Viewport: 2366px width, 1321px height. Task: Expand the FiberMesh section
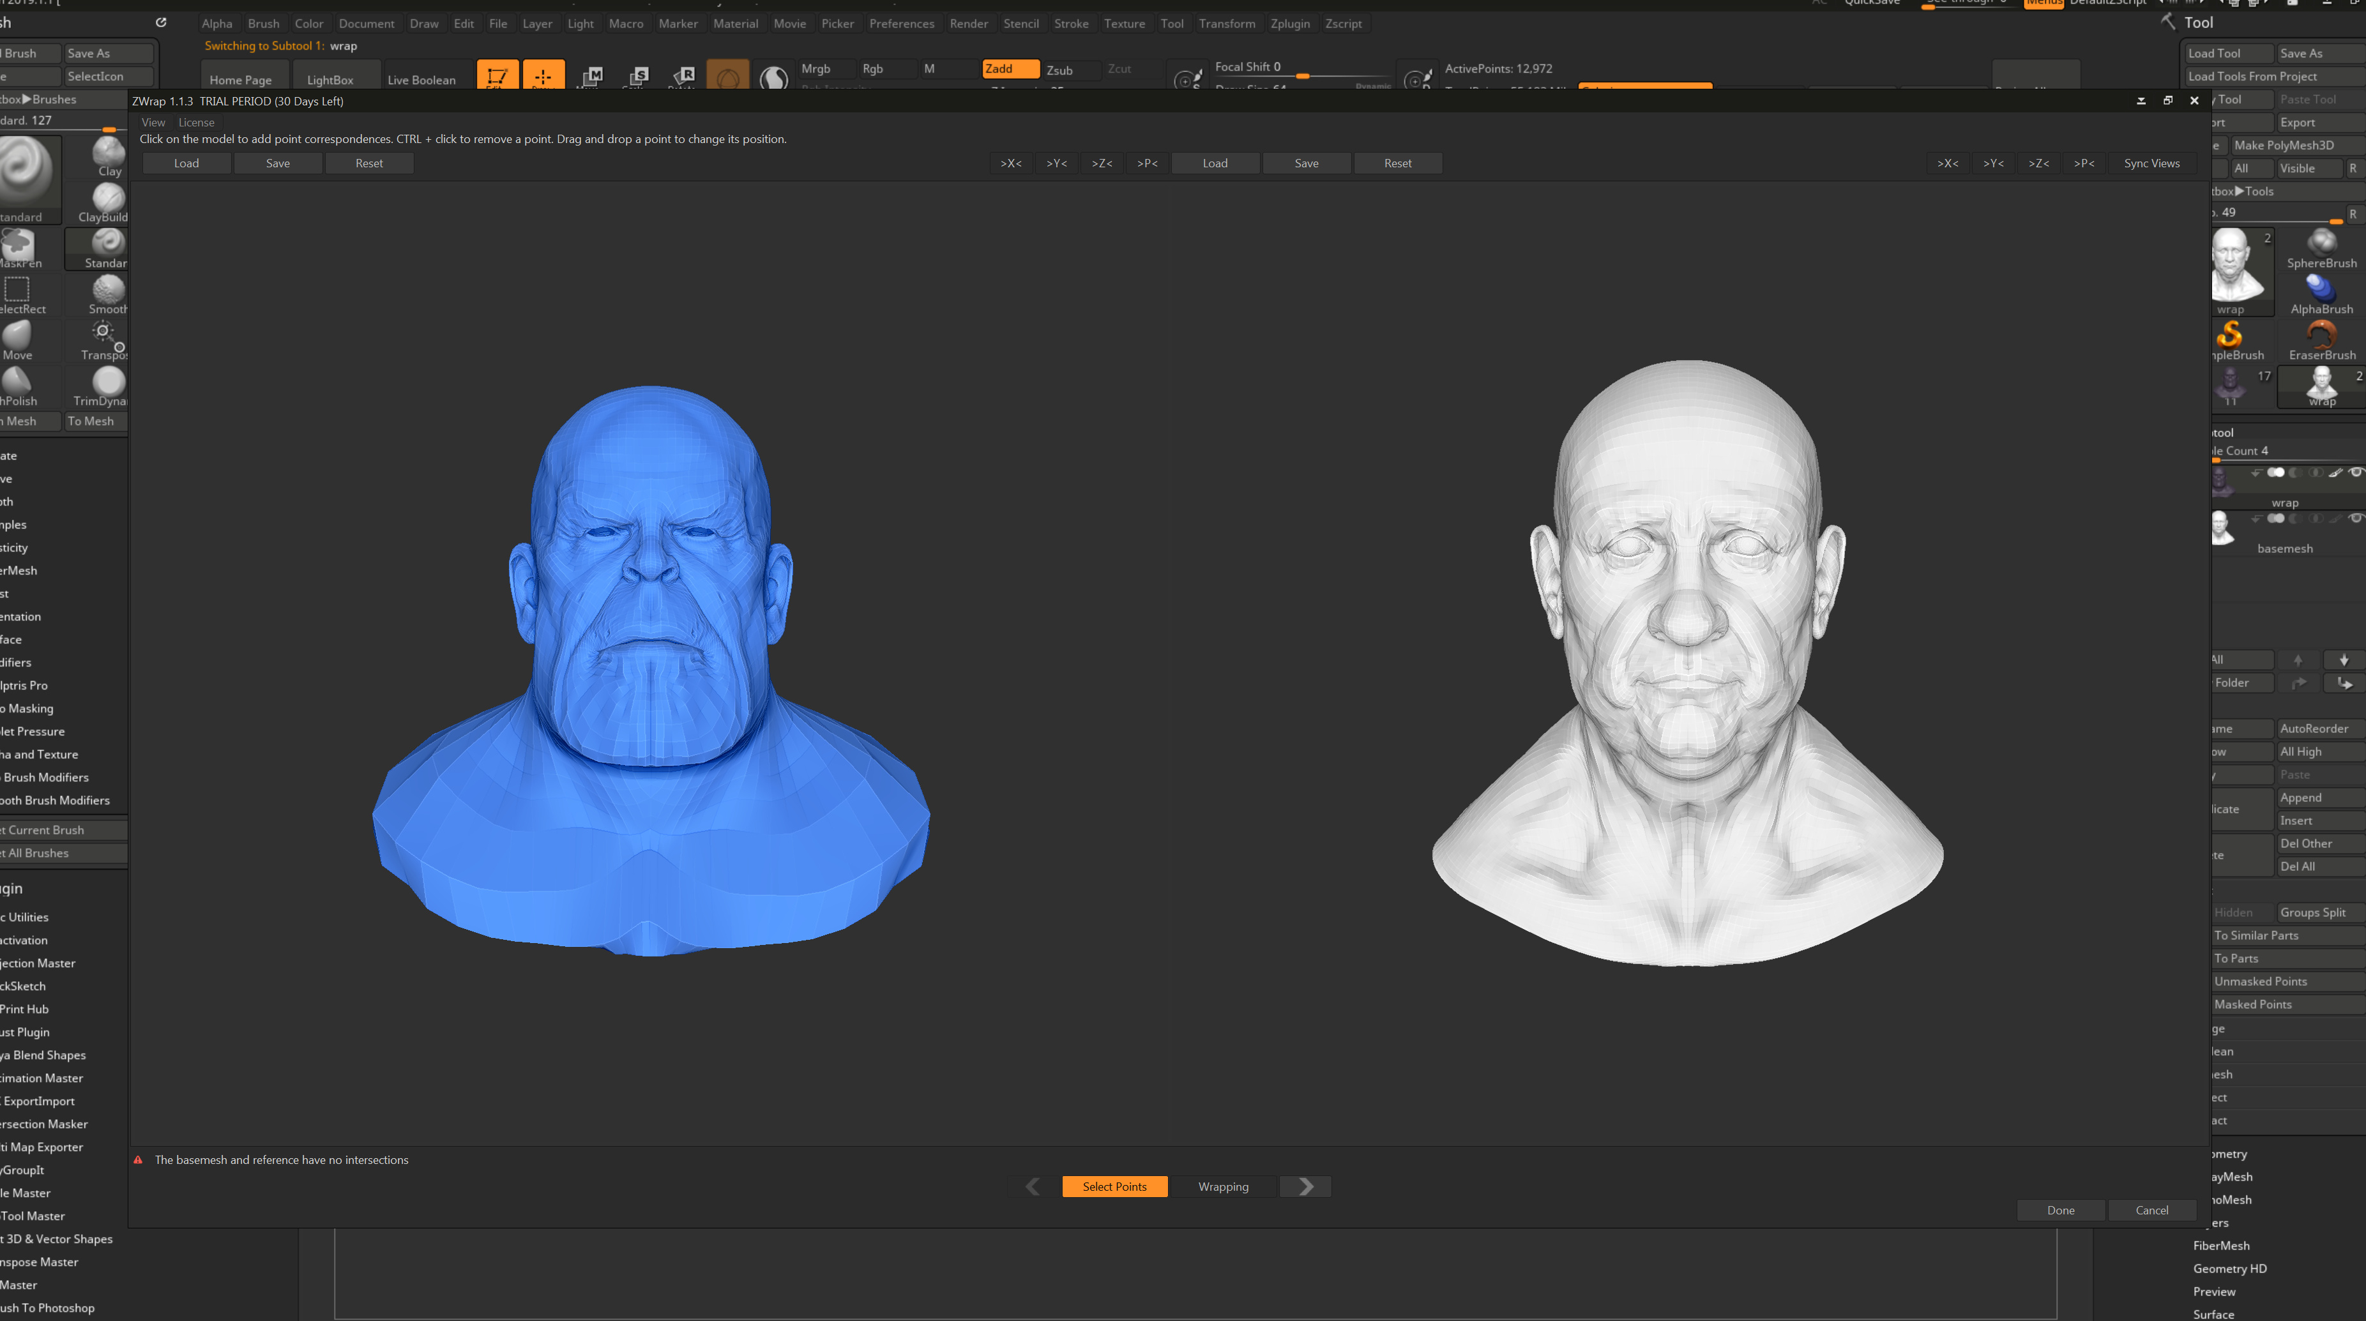[2221, 1246]
